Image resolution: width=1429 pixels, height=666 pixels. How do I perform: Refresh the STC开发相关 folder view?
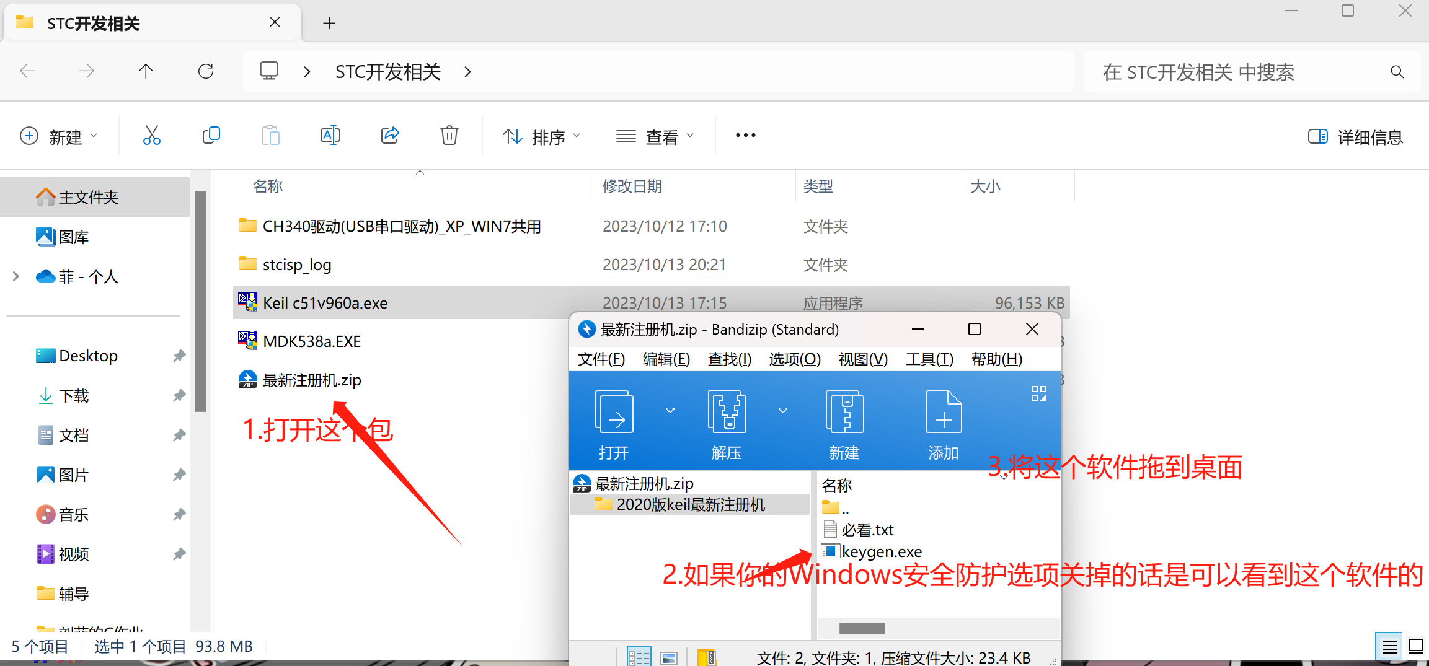click(x=206, y=72)
